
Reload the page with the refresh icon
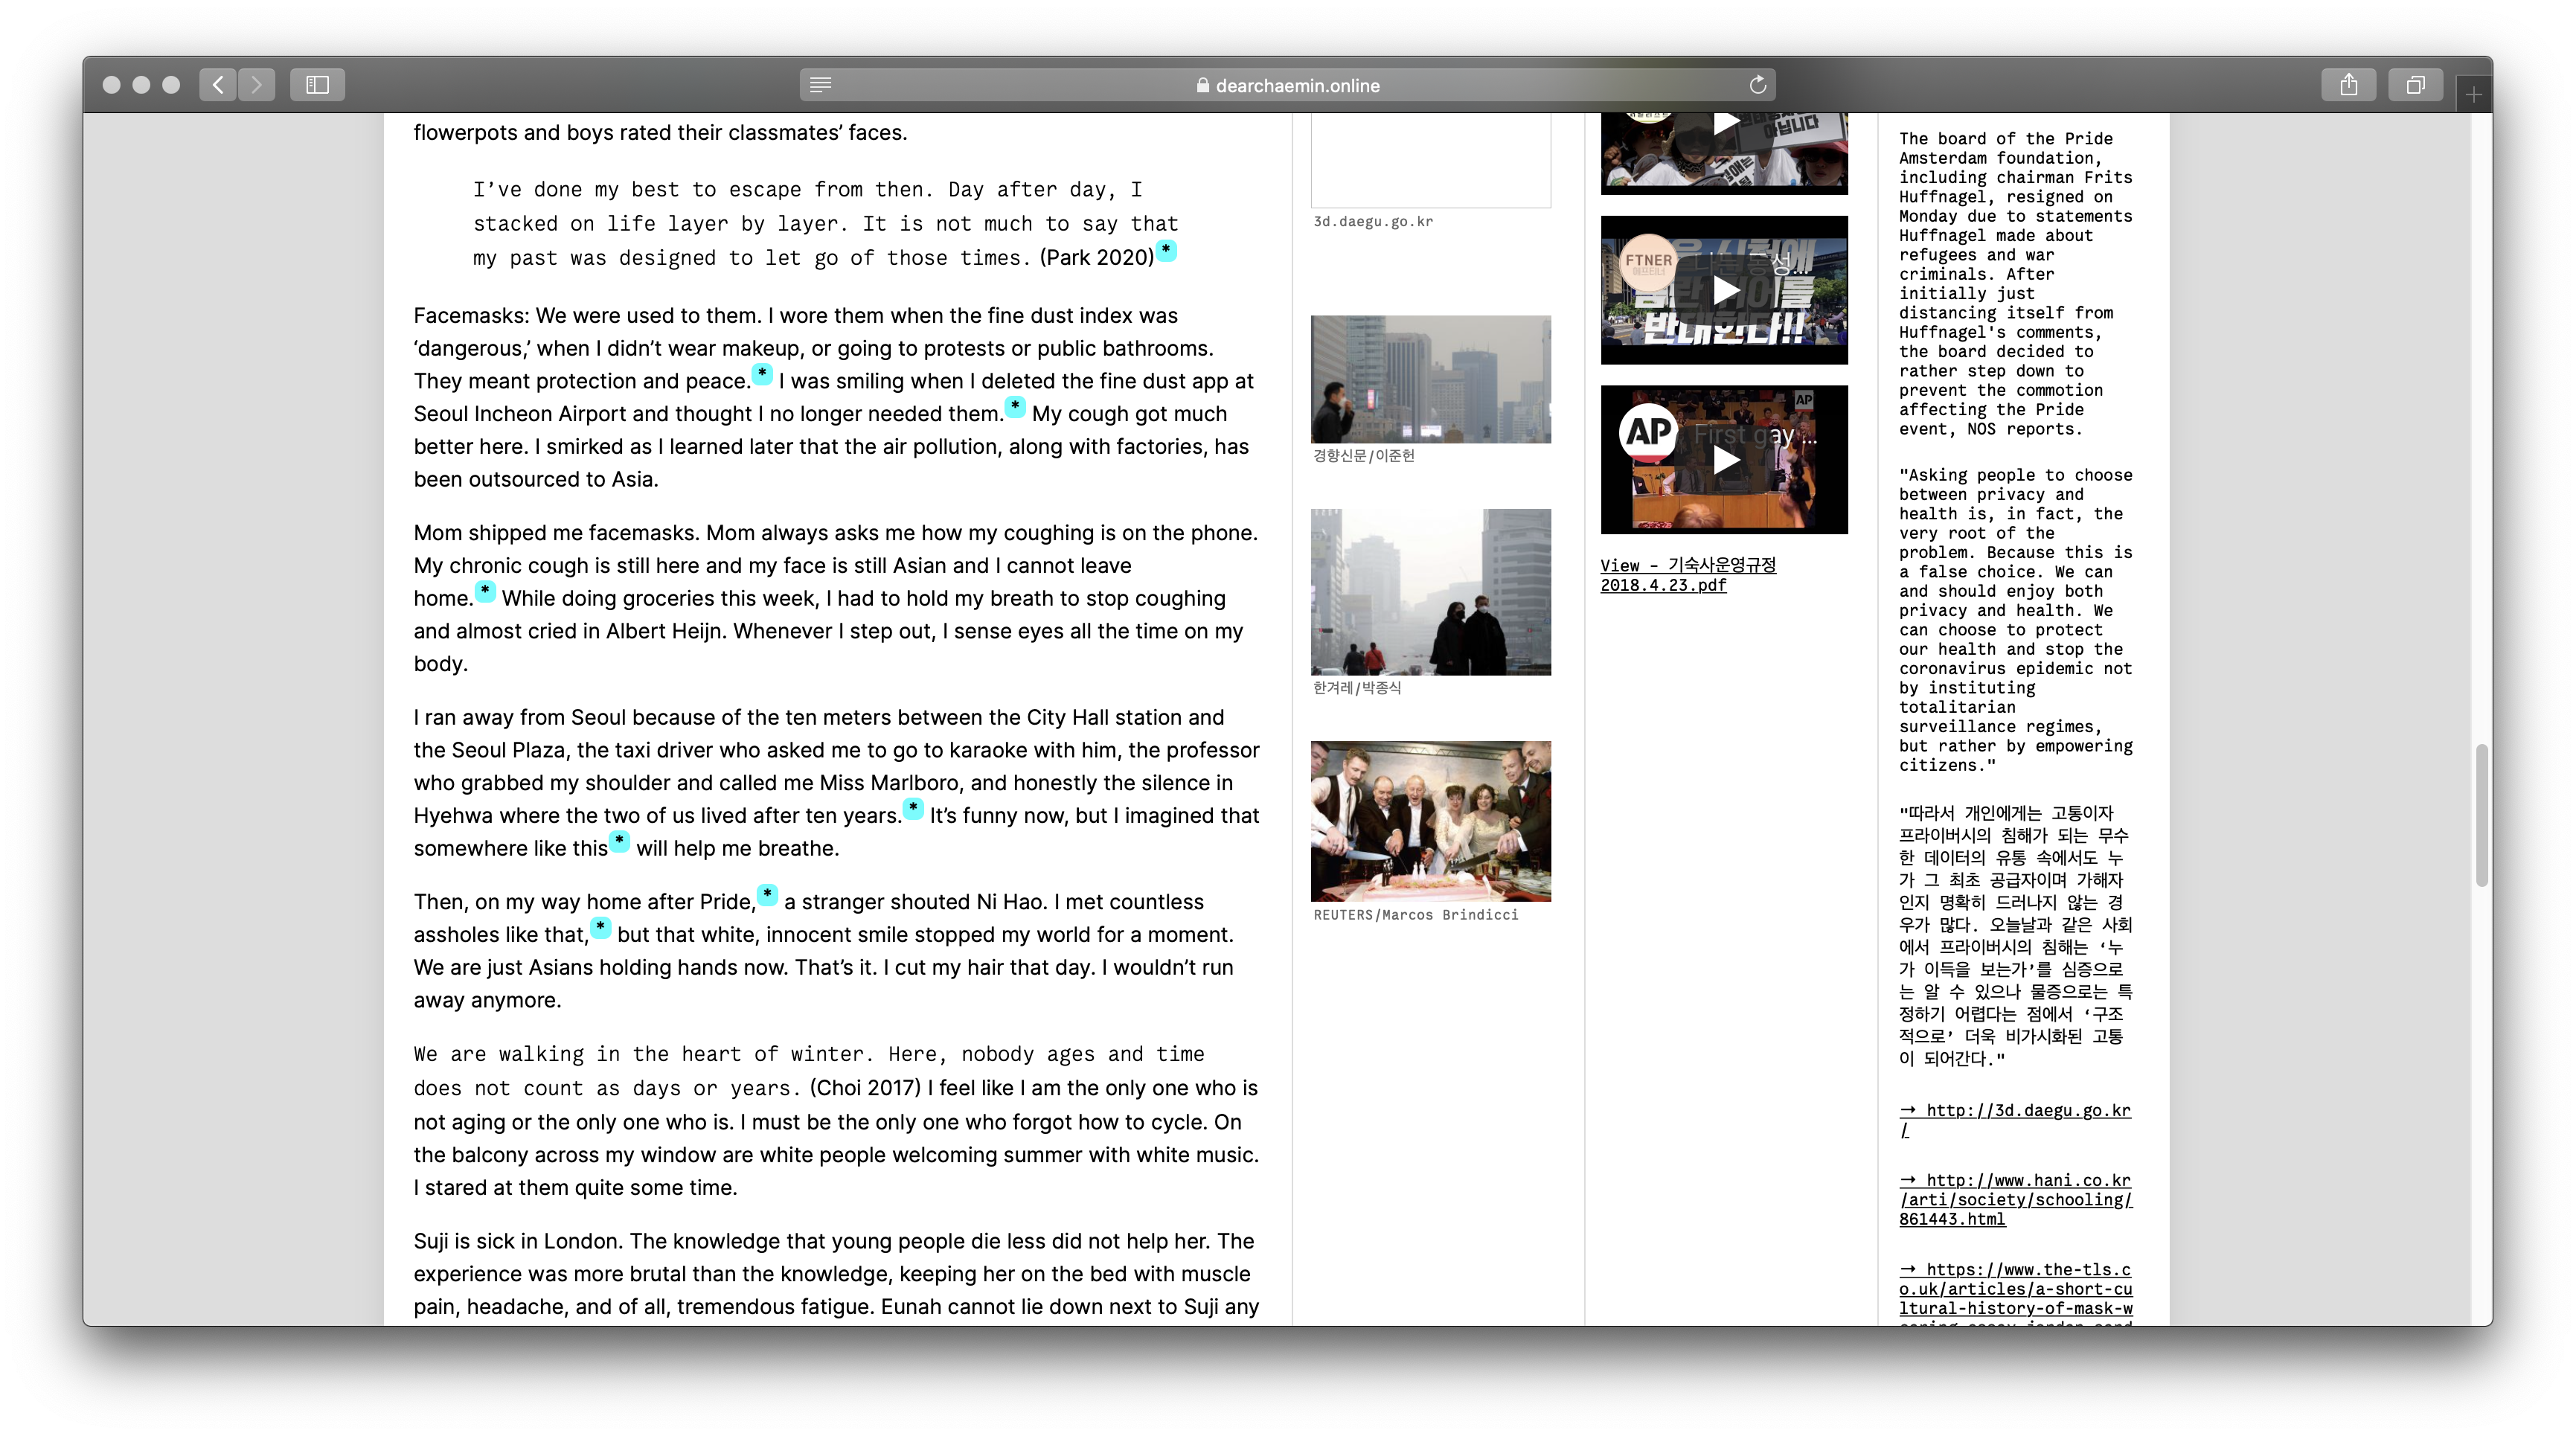pyautogui.click(x=1757, y=85)
